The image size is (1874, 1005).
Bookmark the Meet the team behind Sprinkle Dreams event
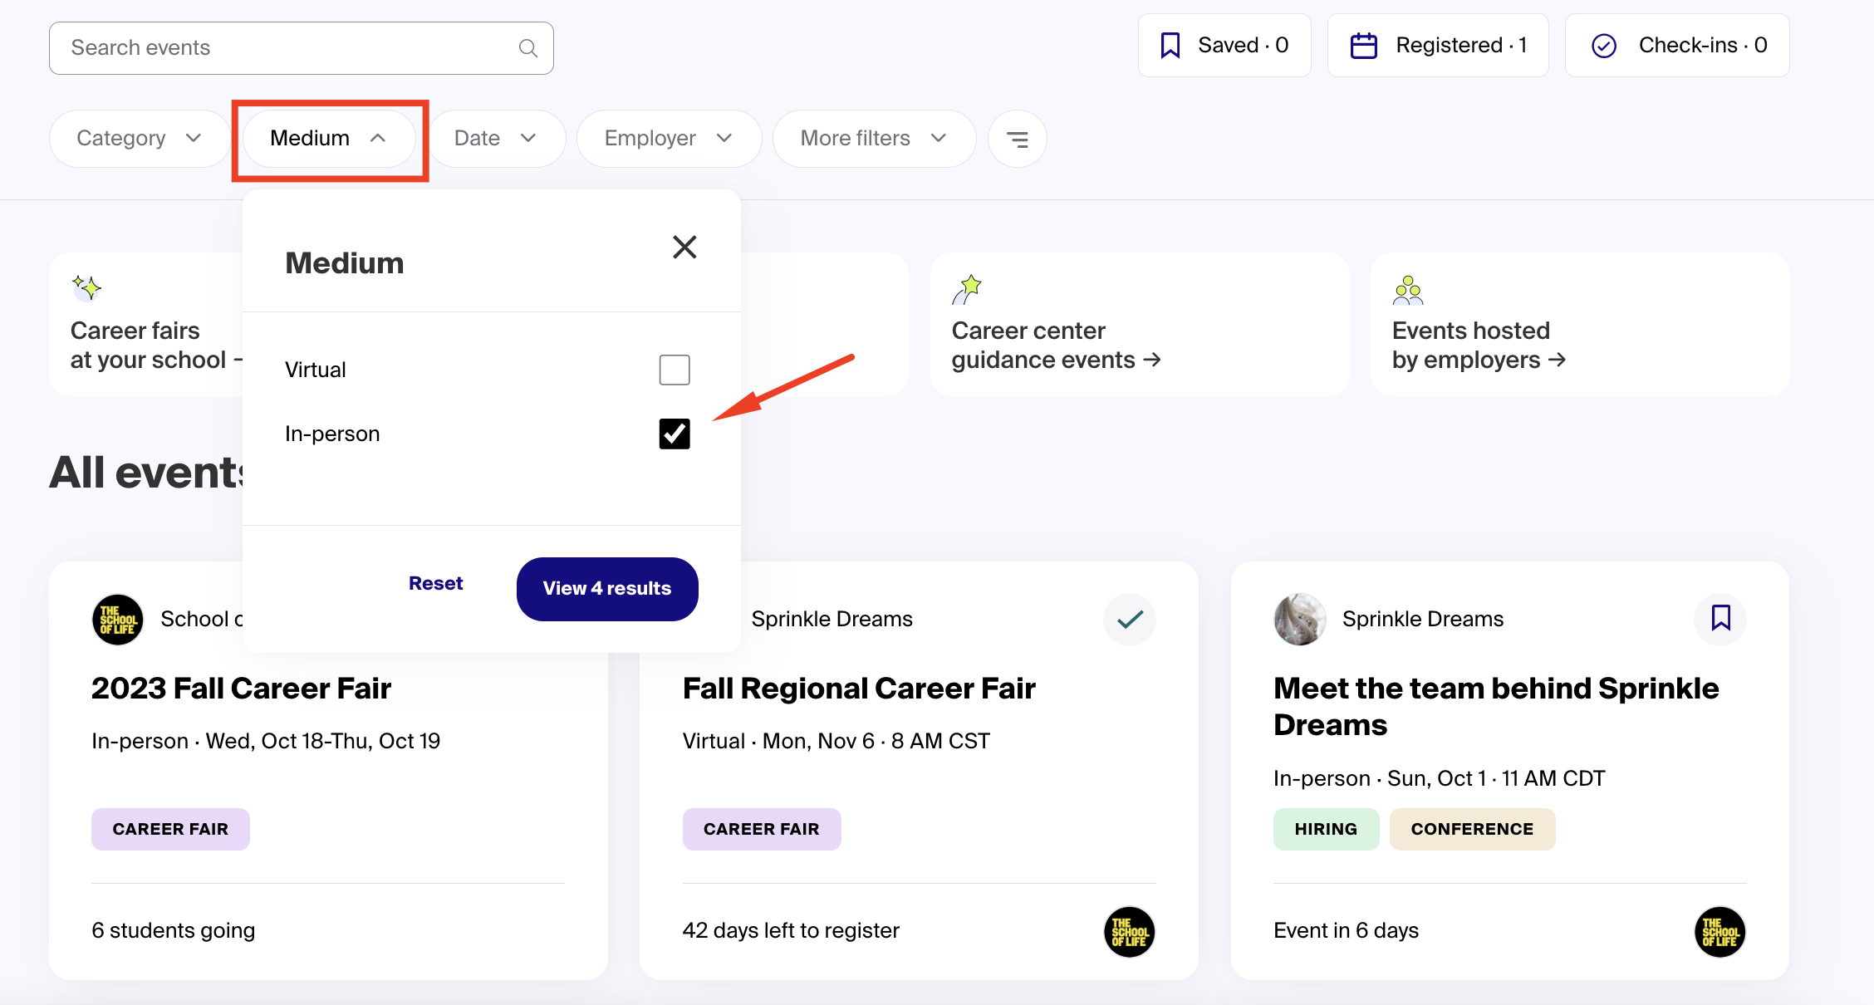(1720, 619)
